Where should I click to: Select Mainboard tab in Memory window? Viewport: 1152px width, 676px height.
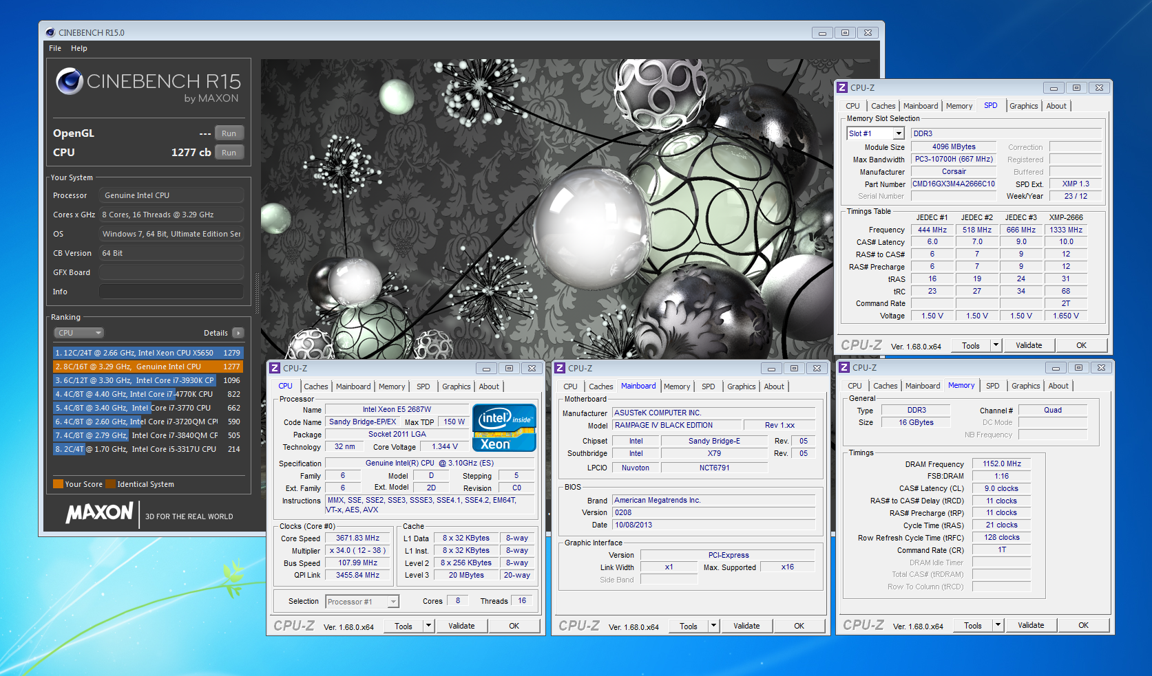point(923,386)
